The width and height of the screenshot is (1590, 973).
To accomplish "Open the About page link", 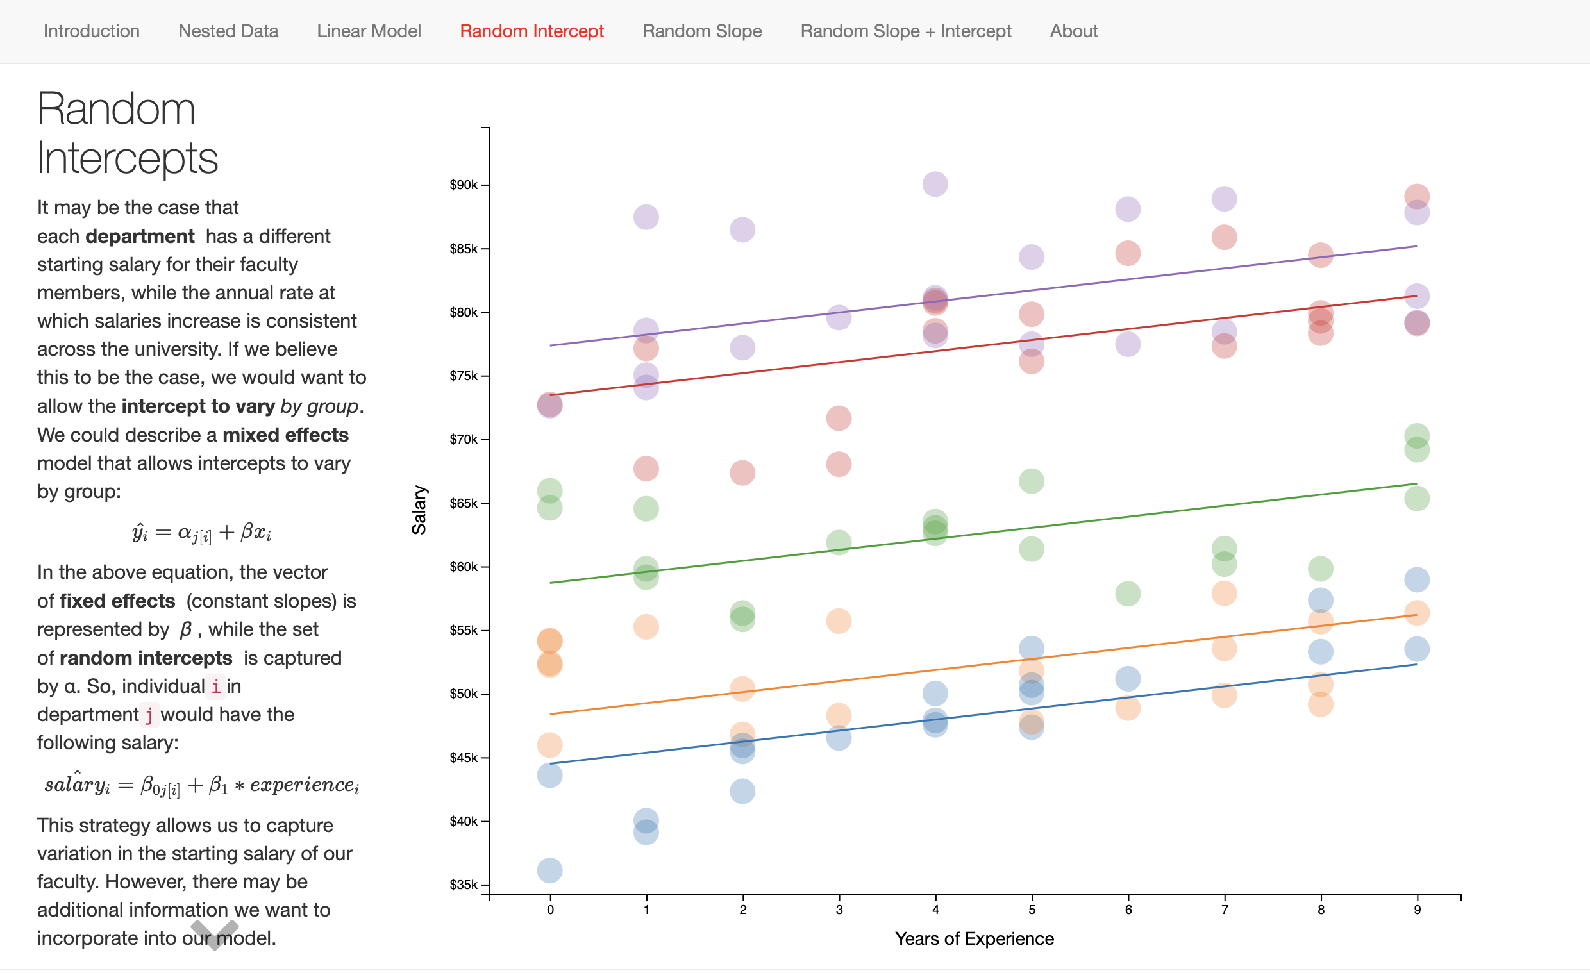I will (1073, 31).
